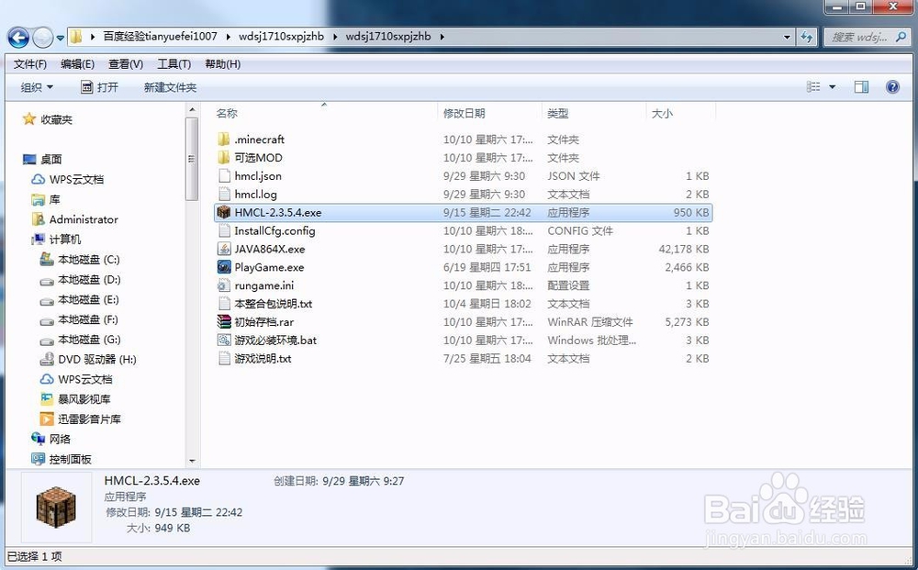Viewport: 918px width, 570px height.
Task: Click the 新建文件夹 button
Action: click(x=171, y=87)
